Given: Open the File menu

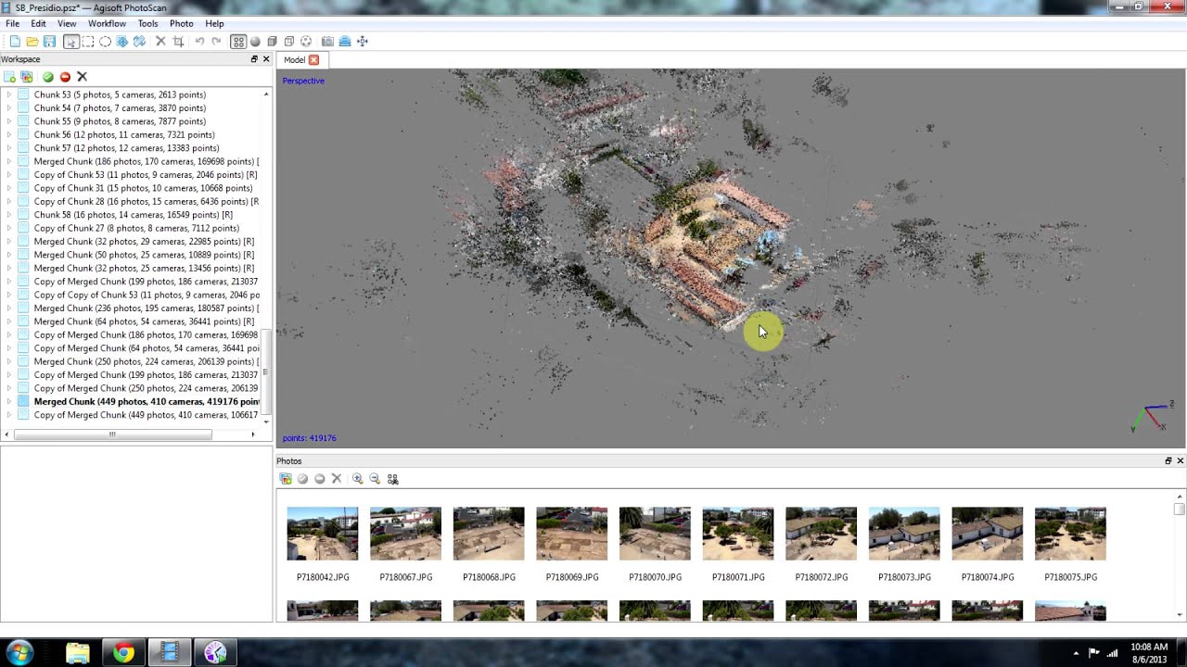Looking at the screenshot, I should pyautogui.click(x=13, y=23).
